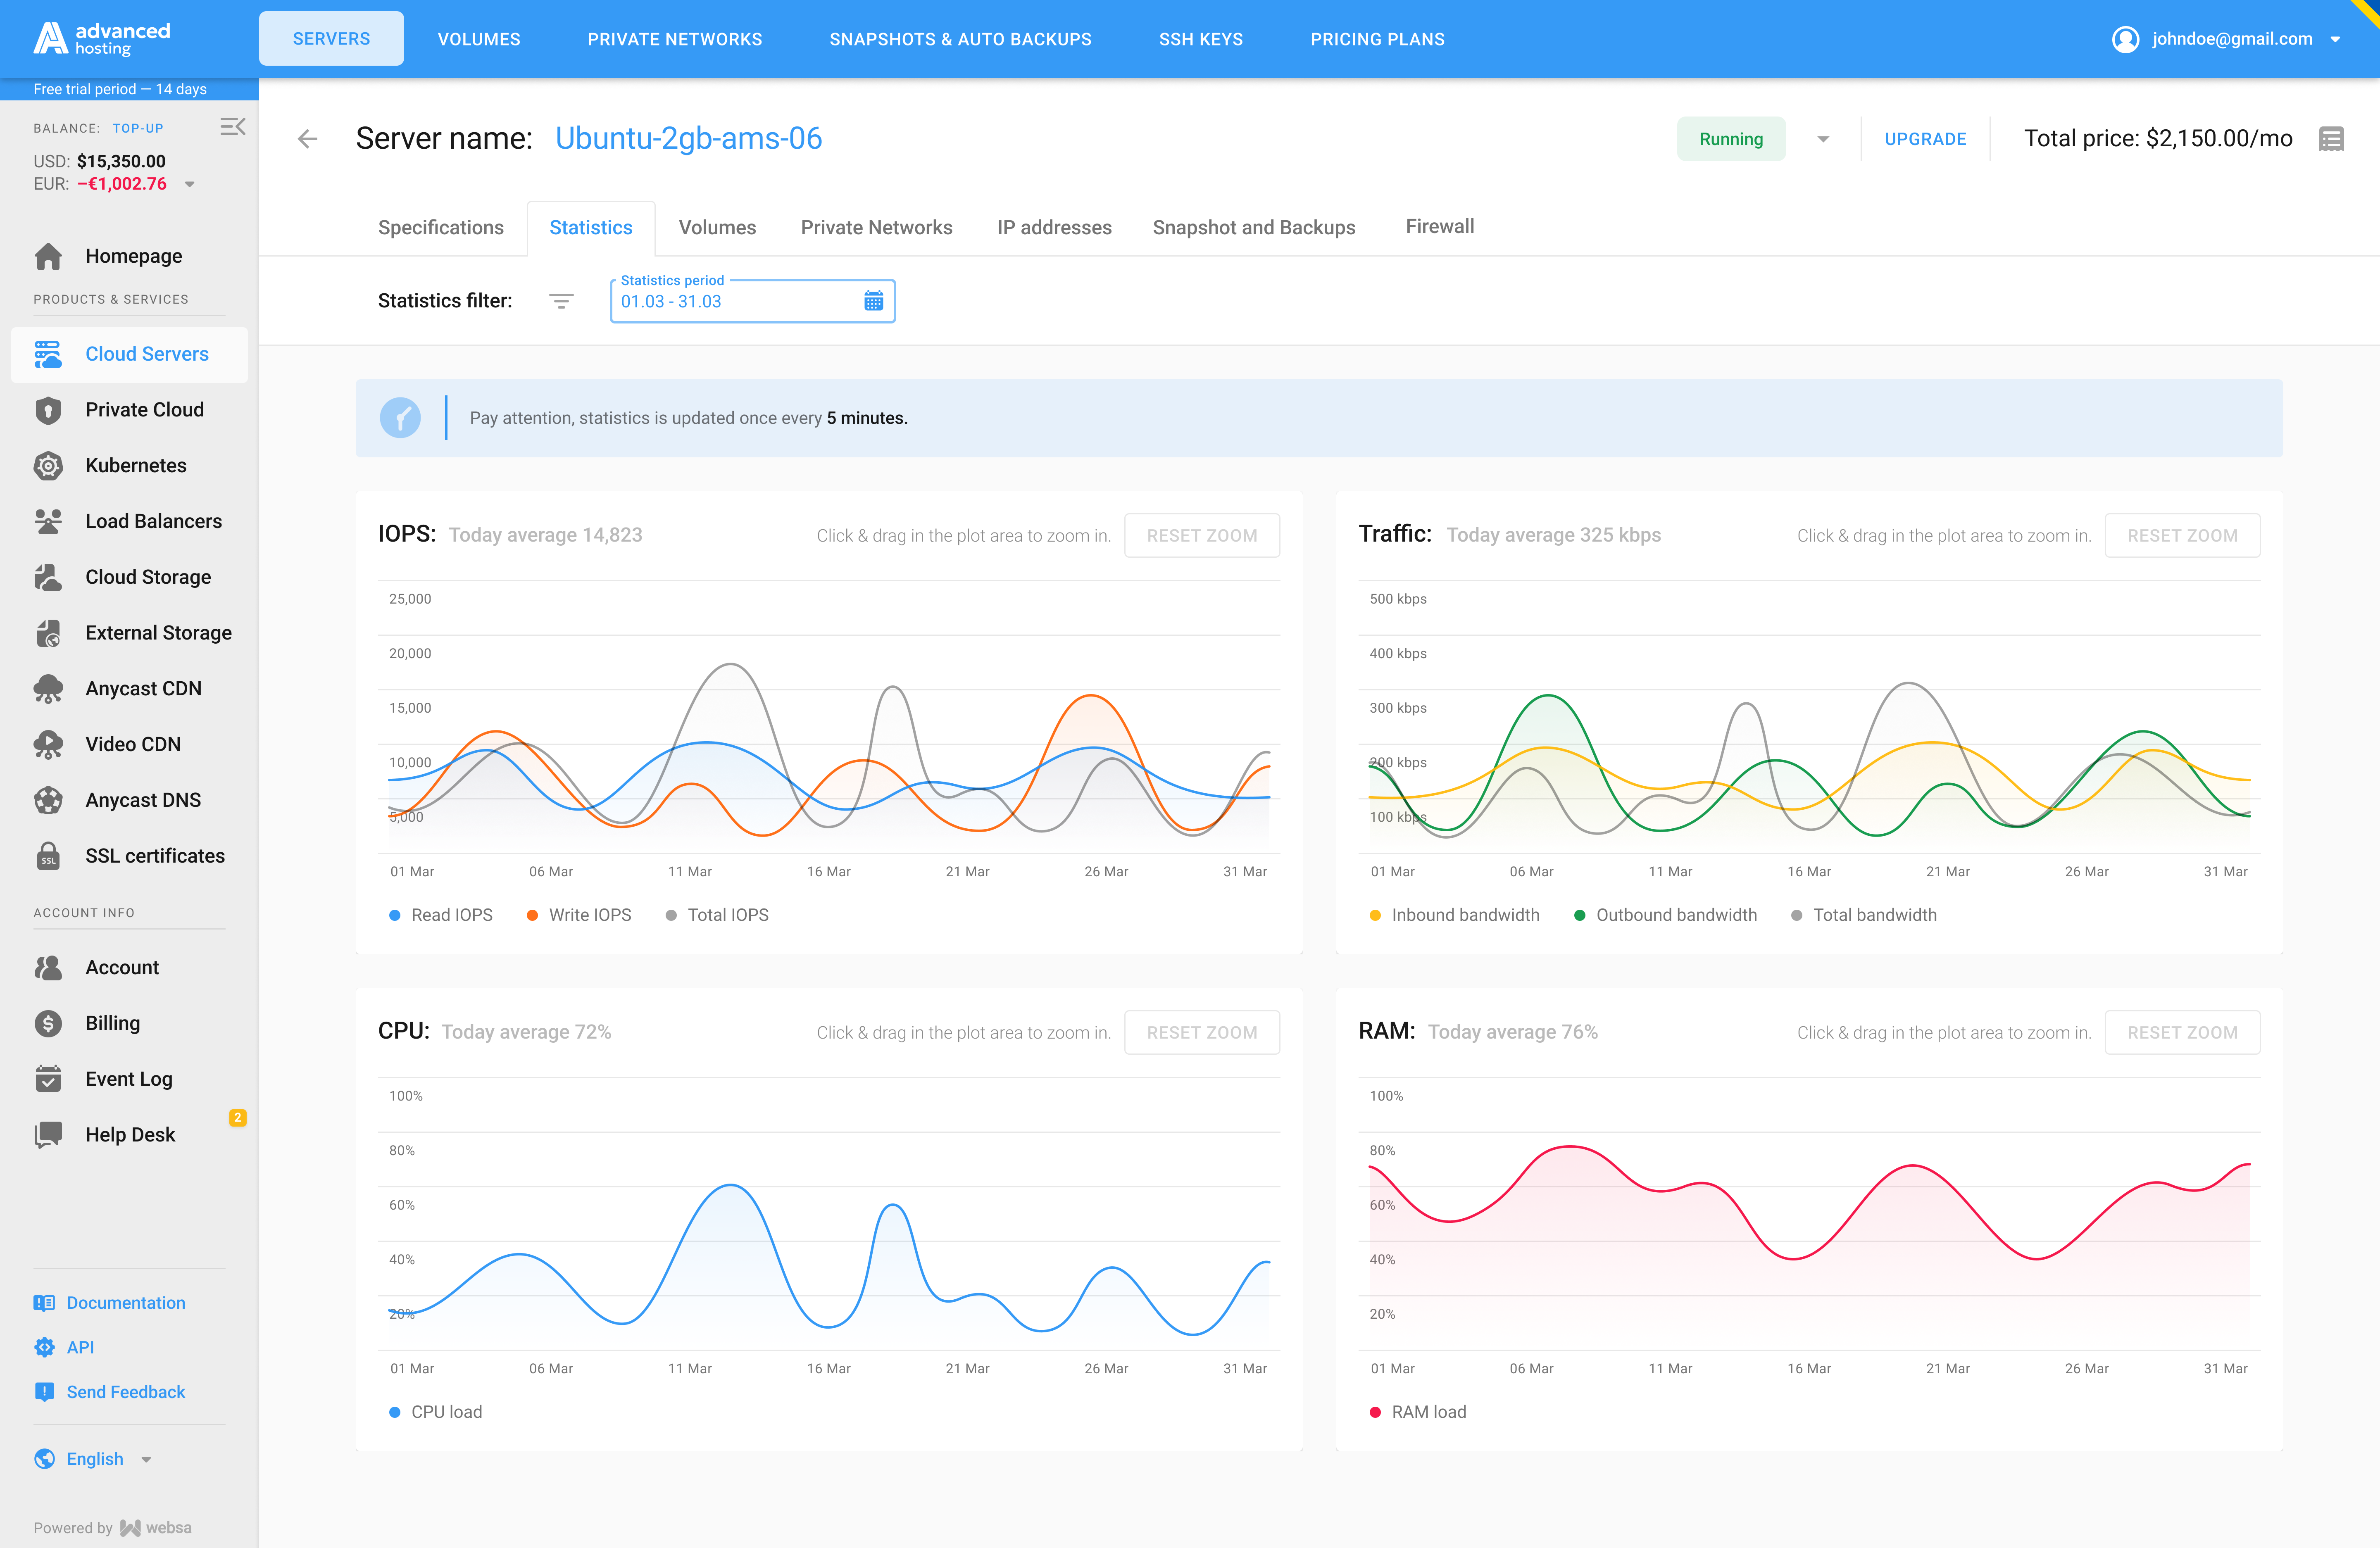Open Kubernetes section

point(130,466)
